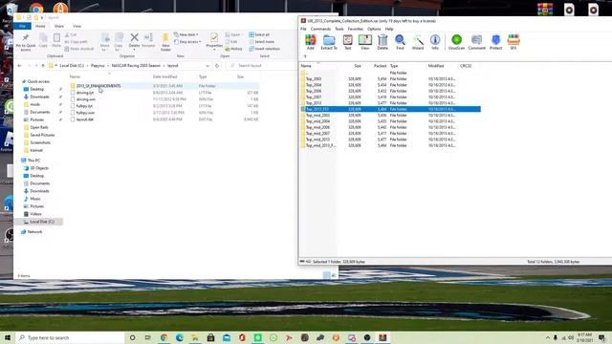Image resolution: width=612 pixels, height=344 pixels.
Task: Open the Find magnifier tool in WinRAR
Action: tap(400, 42)
